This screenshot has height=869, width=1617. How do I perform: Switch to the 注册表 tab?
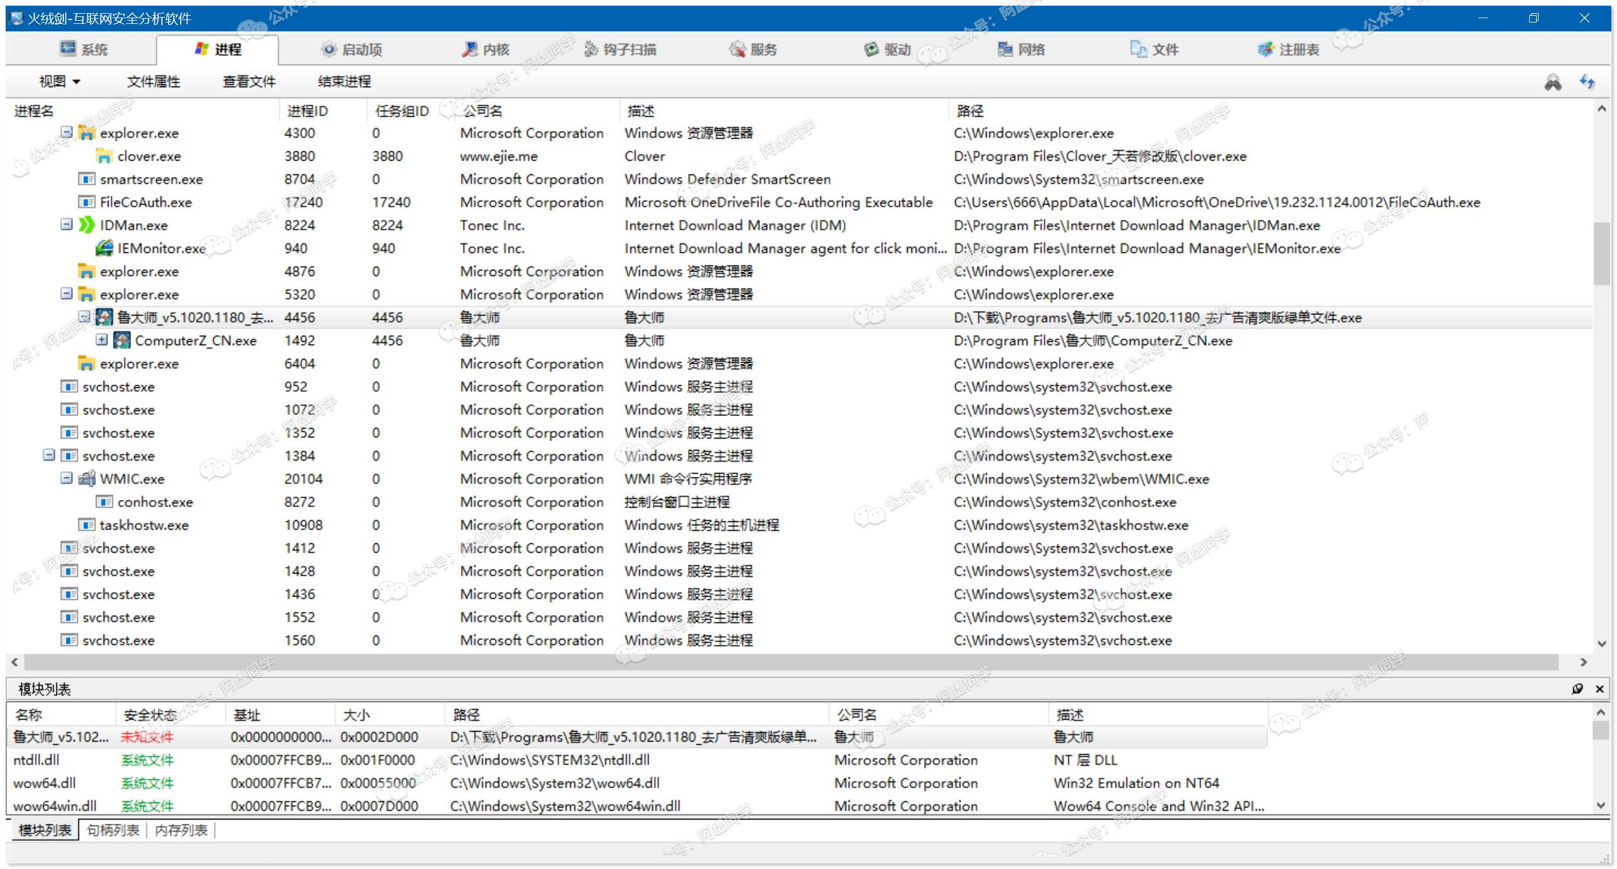tap(1289, 49)
